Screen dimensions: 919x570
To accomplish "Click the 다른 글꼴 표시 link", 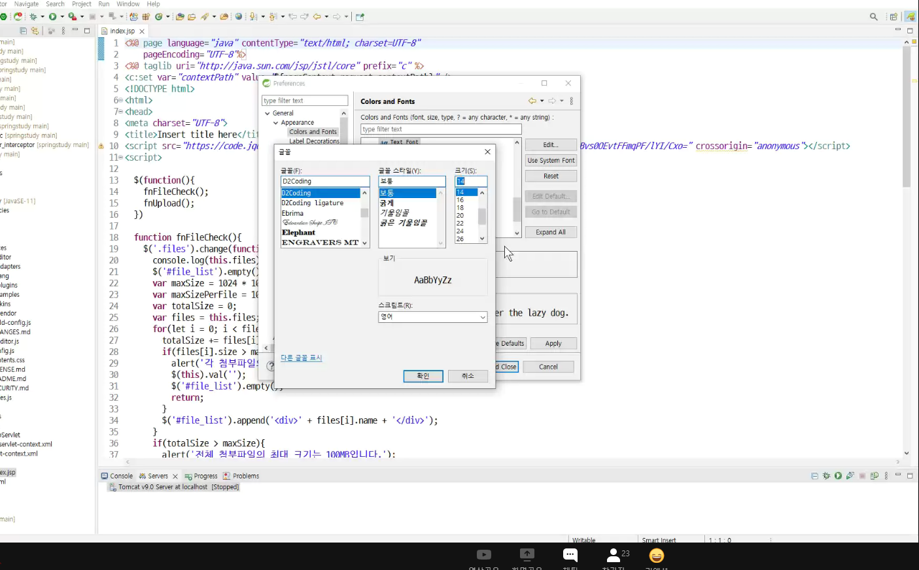I will coord(302,358).
